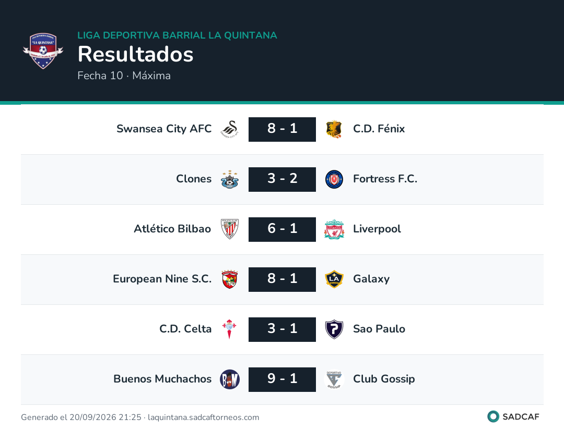Click the European Nine S.C. crest

click(229, 279)
